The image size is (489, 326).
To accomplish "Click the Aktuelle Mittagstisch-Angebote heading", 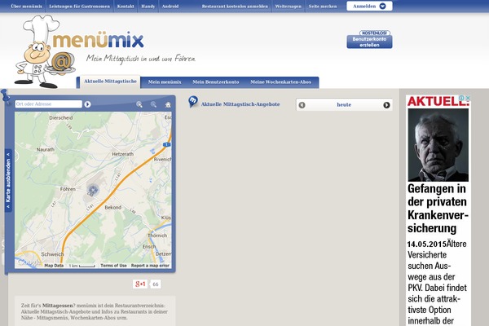I will [x=240, y=104].
